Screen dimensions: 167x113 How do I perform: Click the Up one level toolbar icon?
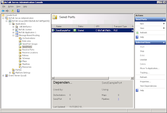point(13,11)
